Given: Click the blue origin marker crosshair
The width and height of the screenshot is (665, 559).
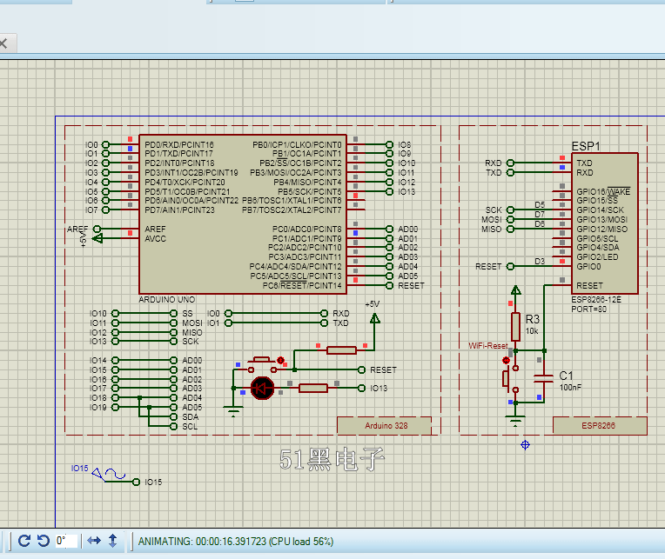Looking at the screenshot, I should pyautogui.click(x=525, y=444).
